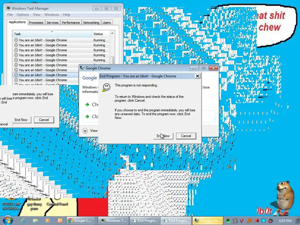Launch Internet Explorer from the taskbar
Screen dimensions: 300x225
coord(23,221)
